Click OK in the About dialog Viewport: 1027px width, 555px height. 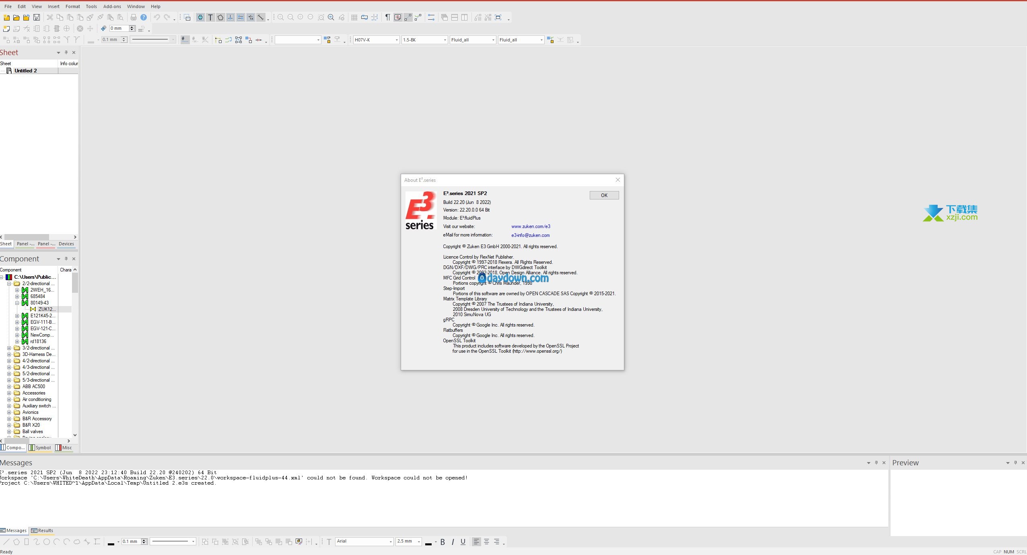pos(604,195)
